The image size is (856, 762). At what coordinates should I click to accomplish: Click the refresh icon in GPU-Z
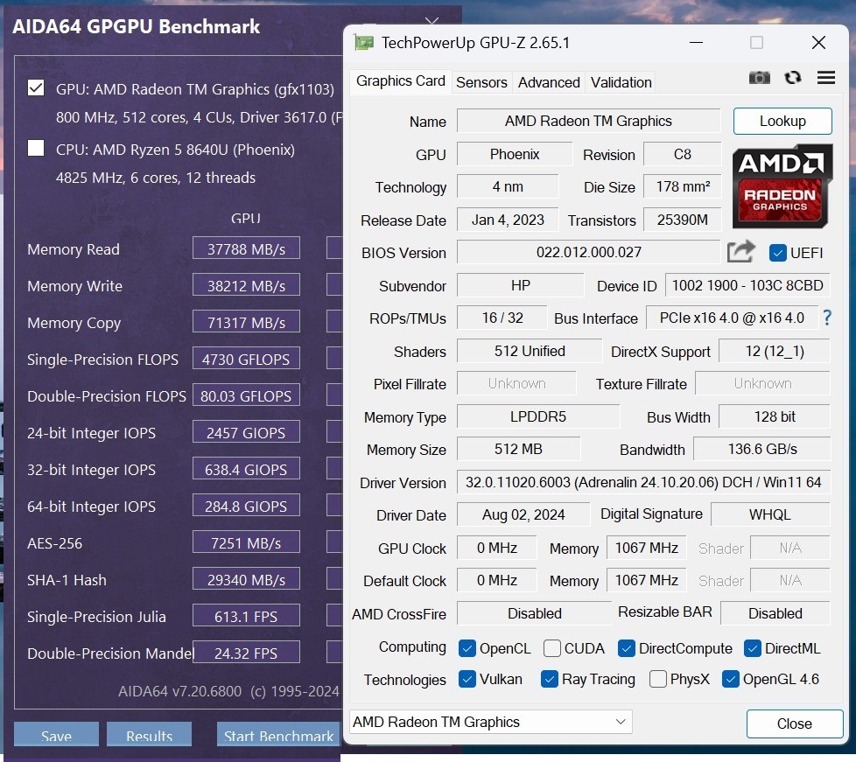793,78
